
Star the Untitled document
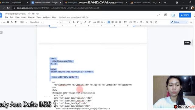pos(29,13)
